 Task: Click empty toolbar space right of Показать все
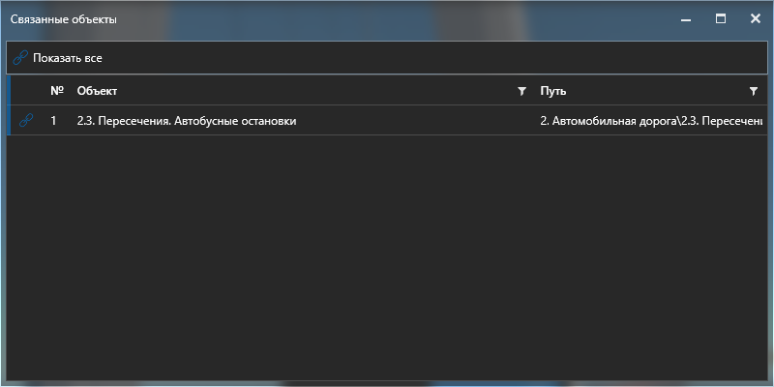click(435, 58)
